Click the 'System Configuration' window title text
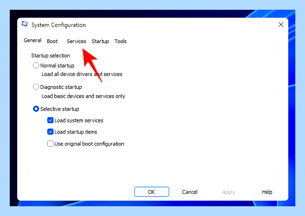Image resolution: width=305 pixels, height=216 pixels. tap(59, 25)
